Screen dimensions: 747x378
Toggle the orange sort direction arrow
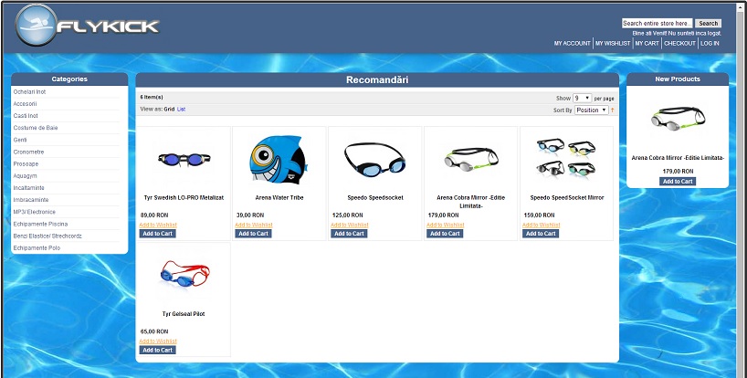pyautogui.click(x=613, y=110)
